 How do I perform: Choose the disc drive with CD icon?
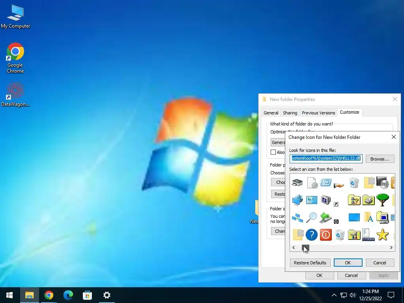point(382,182)
